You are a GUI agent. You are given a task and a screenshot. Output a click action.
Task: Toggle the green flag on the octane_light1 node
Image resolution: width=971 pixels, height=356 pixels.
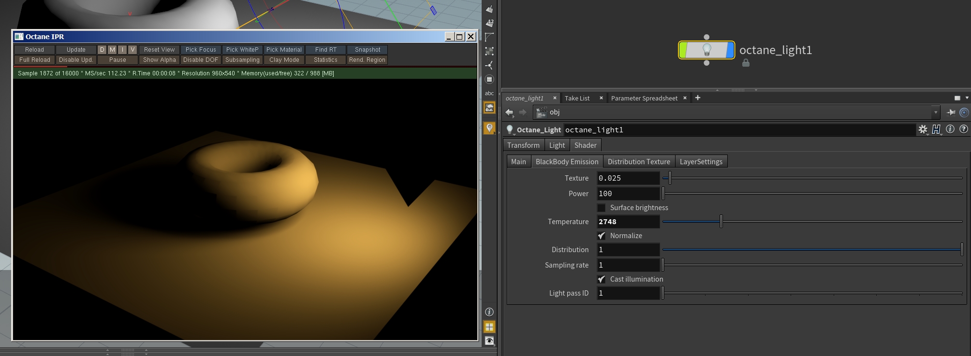coord(683,50)
